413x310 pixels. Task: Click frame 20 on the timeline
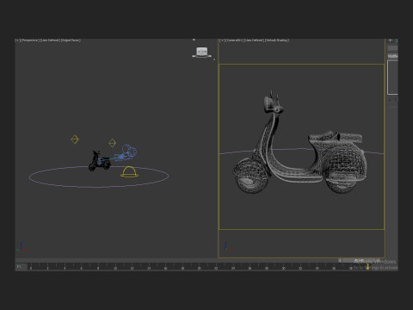[199, 268]
